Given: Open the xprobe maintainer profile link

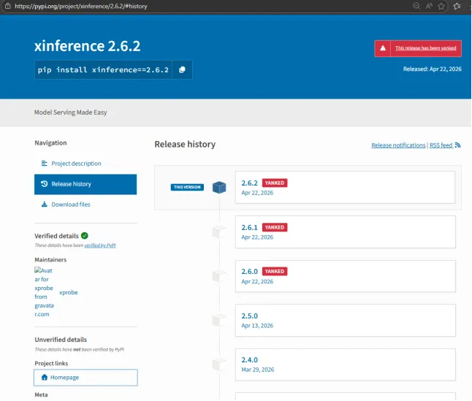Looking at the screenshot, I should [x=69, y=292].
